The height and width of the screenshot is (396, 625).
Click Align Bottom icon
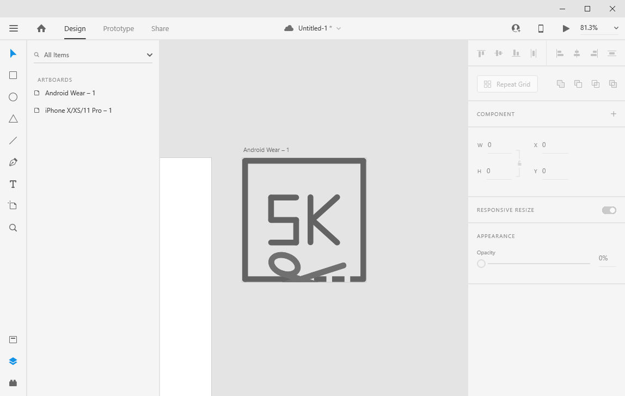pos(516,53)
